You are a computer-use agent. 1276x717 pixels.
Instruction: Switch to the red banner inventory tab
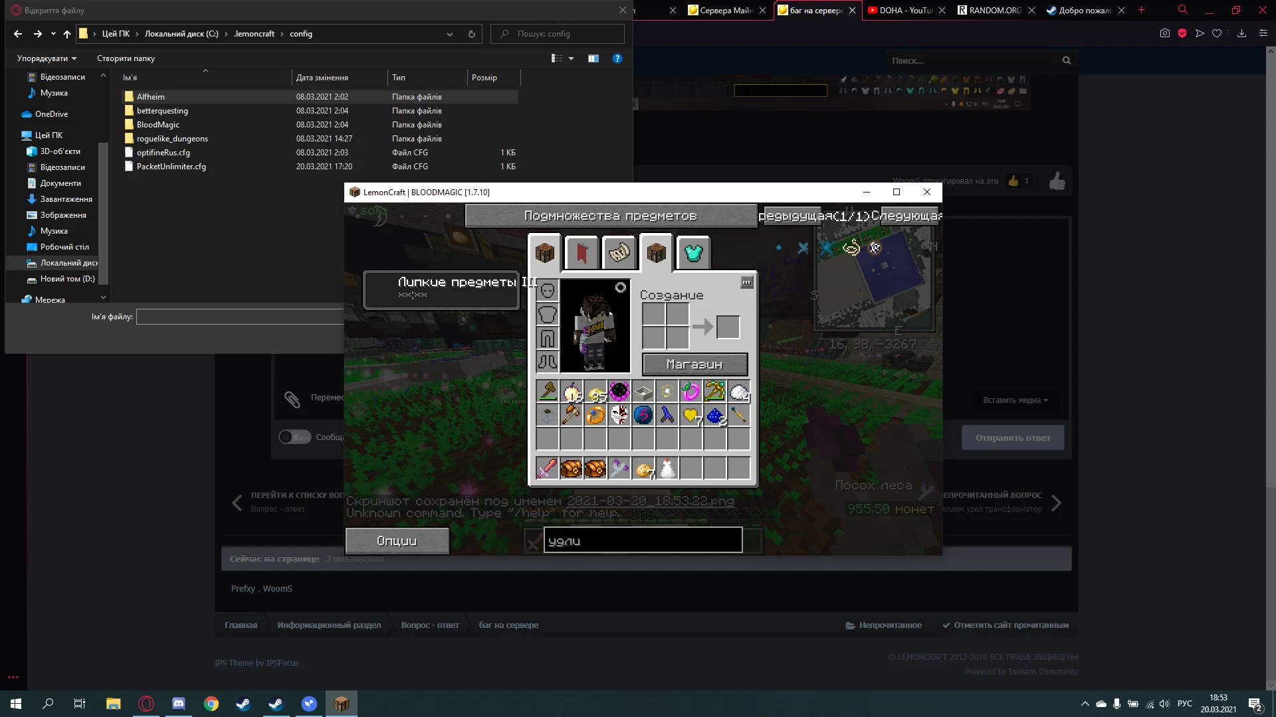[582, 253]
